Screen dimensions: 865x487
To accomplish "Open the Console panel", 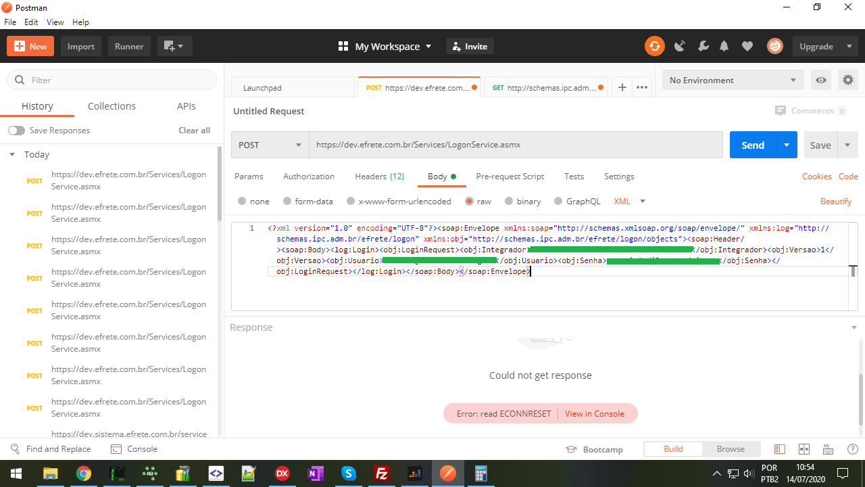I will coord(134,449).
